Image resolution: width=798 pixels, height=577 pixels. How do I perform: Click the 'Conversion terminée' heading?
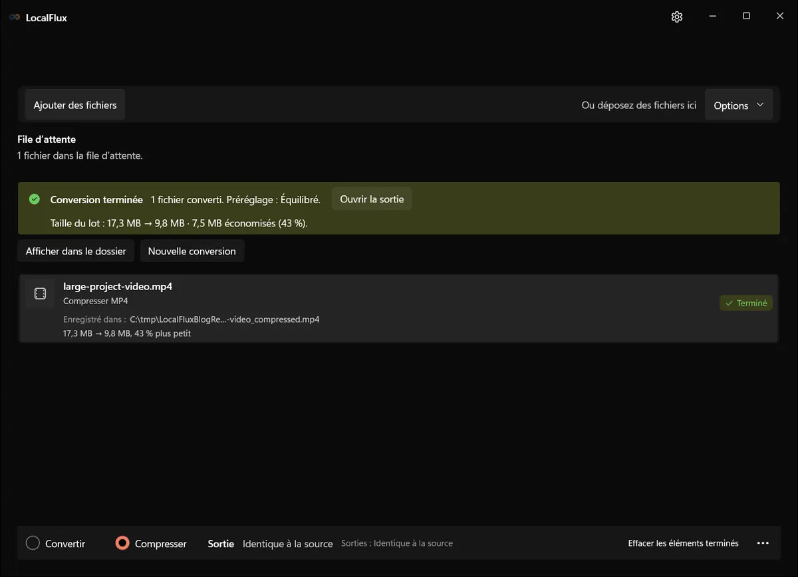pos(96,199)
